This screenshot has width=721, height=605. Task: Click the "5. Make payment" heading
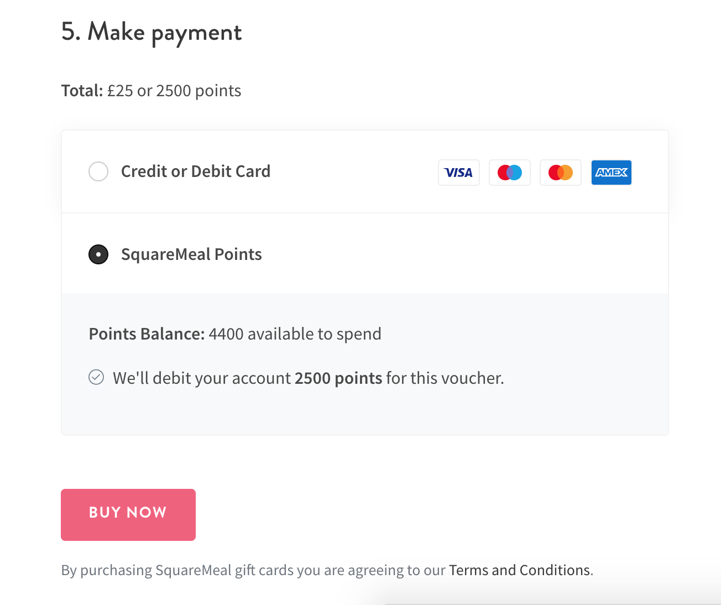(x=151, y=32)
